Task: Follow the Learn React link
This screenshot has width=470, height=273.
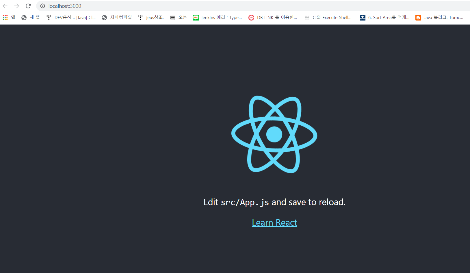Action: tap(274, 223)
